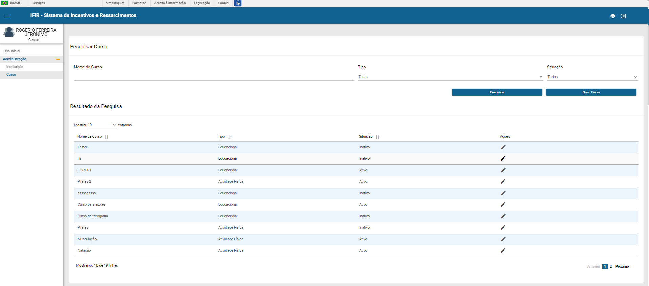Open Instituição in the sidebar
This screenshot has height=286, width=649.
(x=15, y=67)
